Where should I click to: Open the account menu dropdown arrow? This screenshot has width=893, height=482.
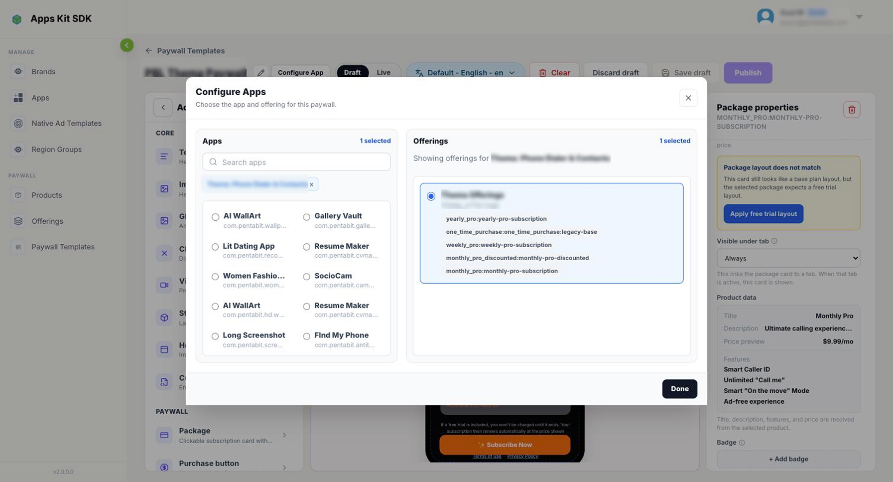[x=859, y=17]
